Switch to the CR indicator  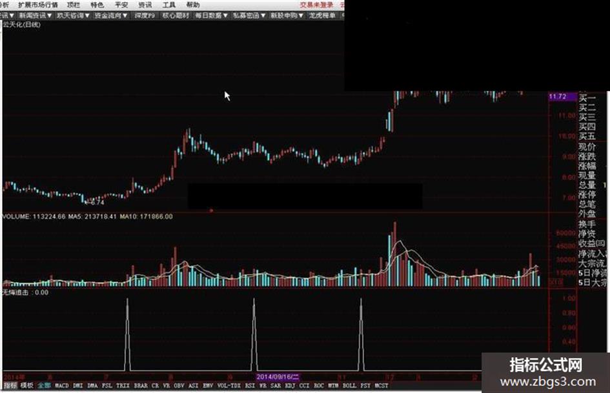click(155, 385)
